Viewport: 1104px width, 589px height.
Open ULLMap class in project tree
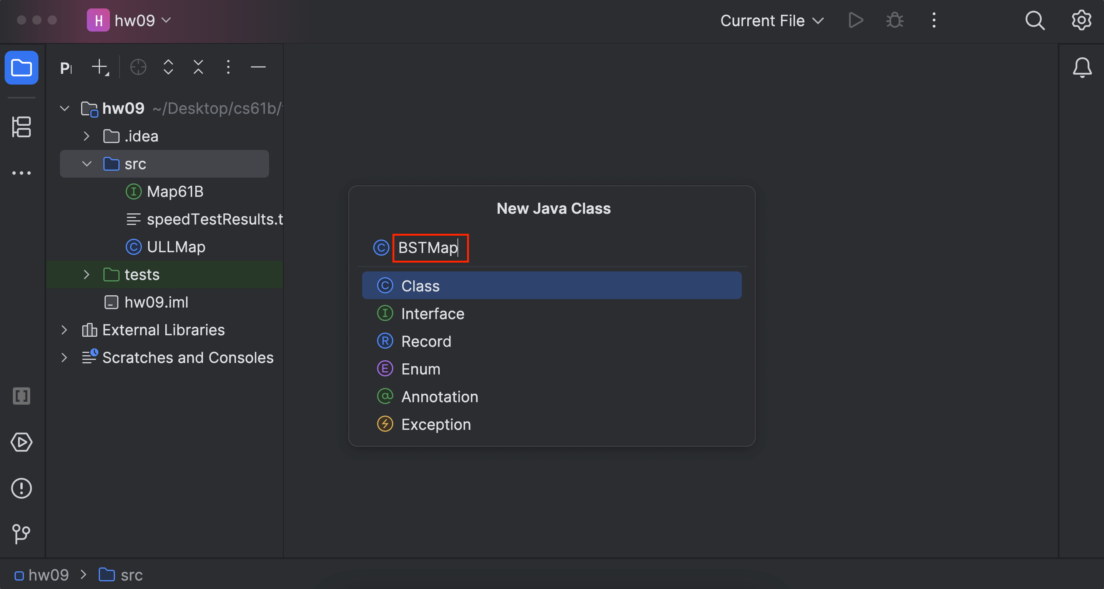point(176,247)
